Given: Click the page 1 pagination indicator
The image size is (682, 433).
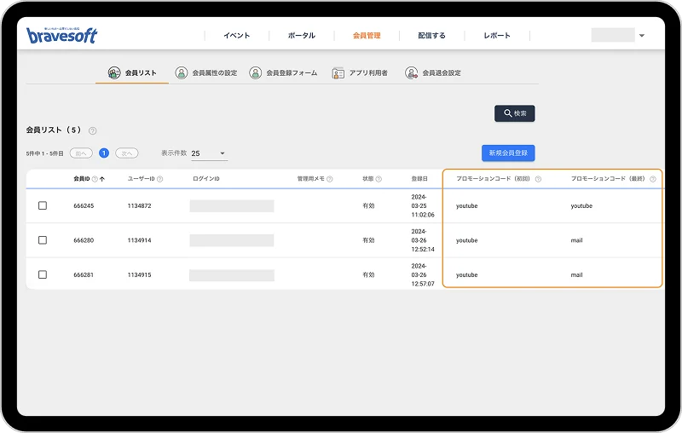Looking at the screenshot, I should [104, 153].
